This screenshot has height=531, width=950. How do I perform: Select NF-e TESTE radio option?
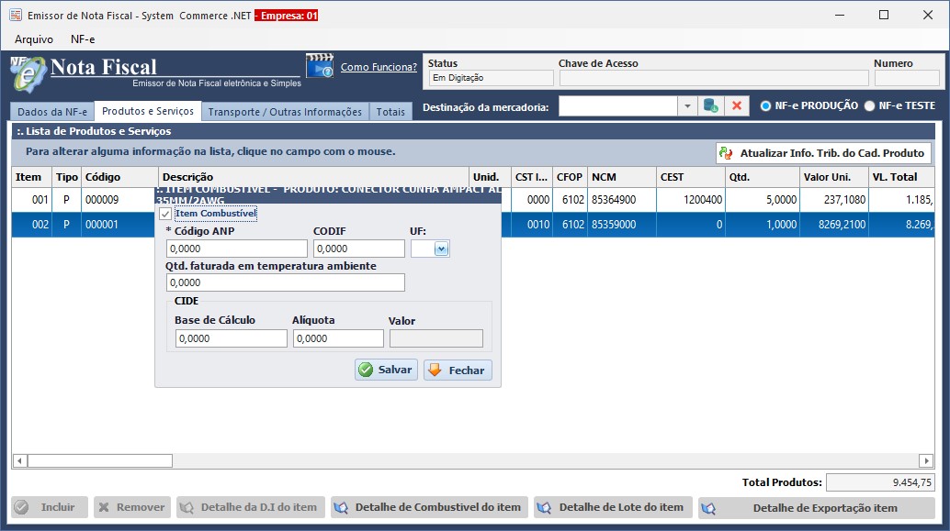[x=869, y=106]
